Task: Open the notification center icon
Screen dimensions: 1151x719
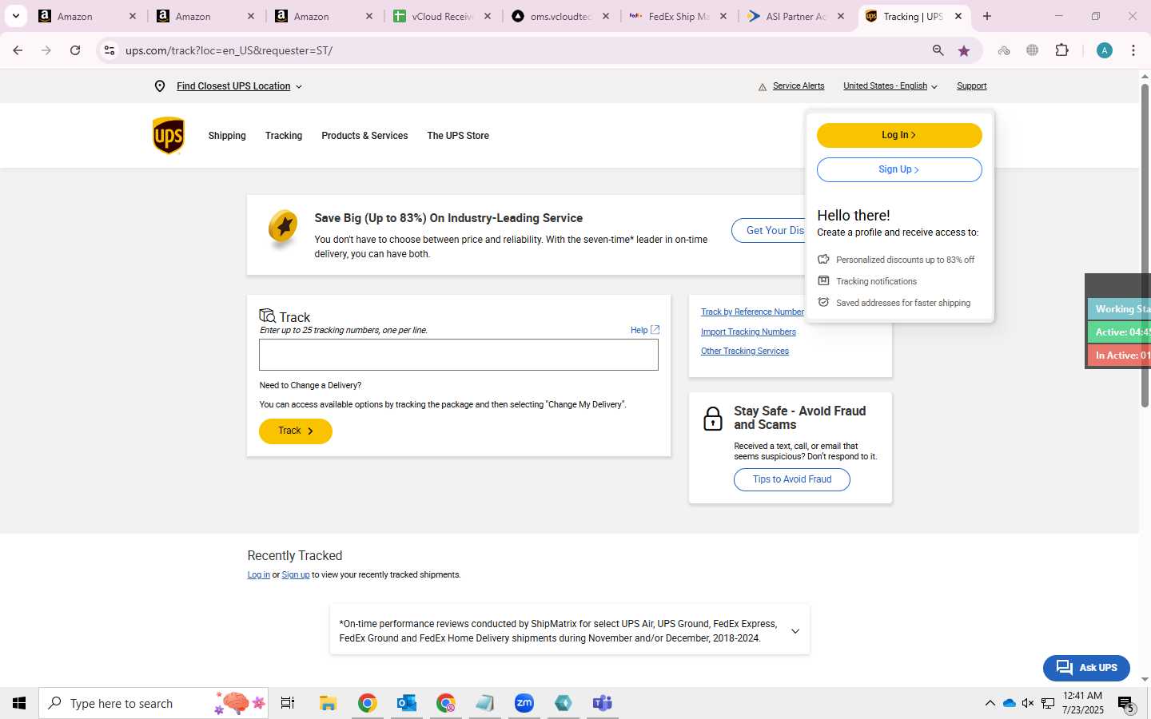Action: click(x=1126, y=704)
